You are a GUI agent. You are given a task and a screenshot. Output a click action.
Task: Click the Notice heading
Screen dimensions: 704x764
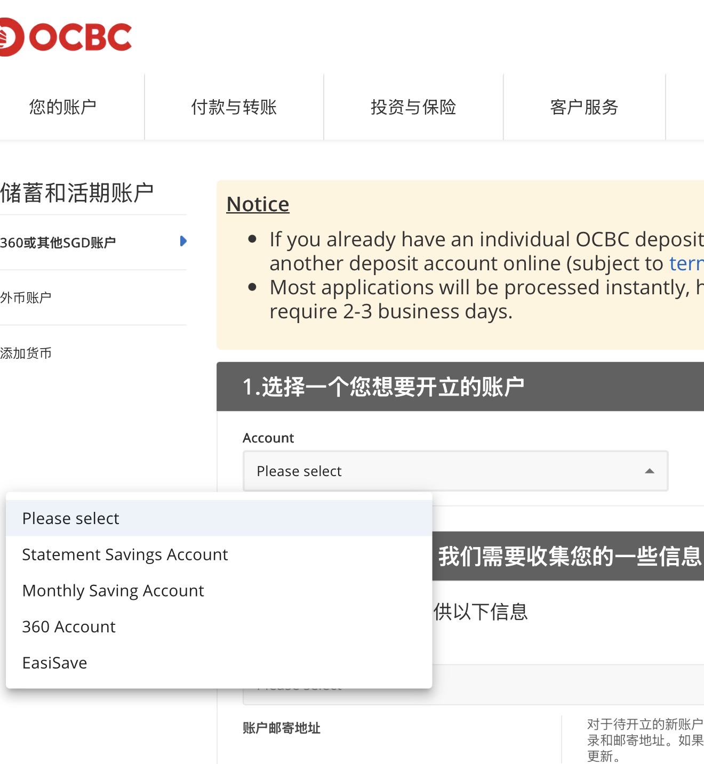258,204
